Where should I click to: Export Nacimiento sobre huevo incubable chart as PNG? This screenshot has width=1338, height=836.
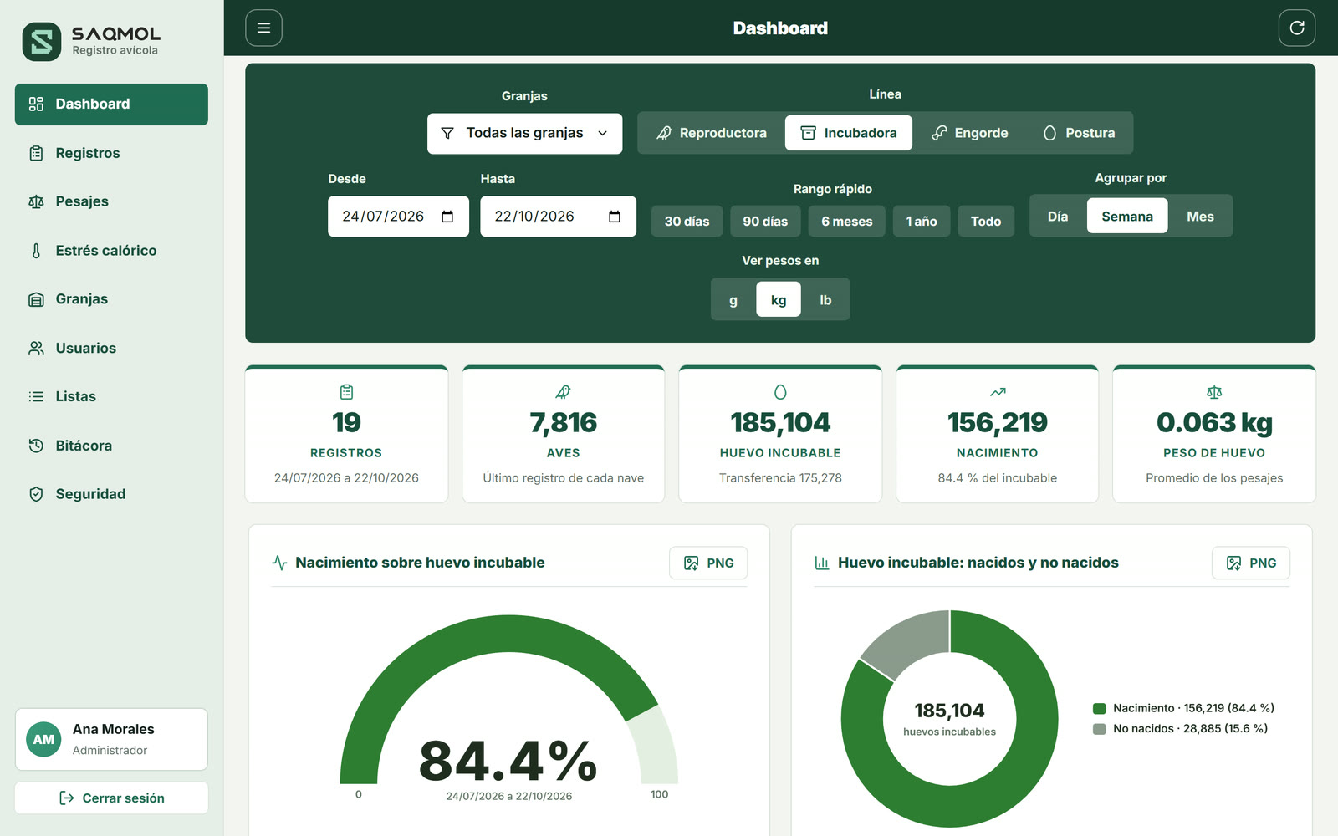pyautogui.click(x=708, y=563)
